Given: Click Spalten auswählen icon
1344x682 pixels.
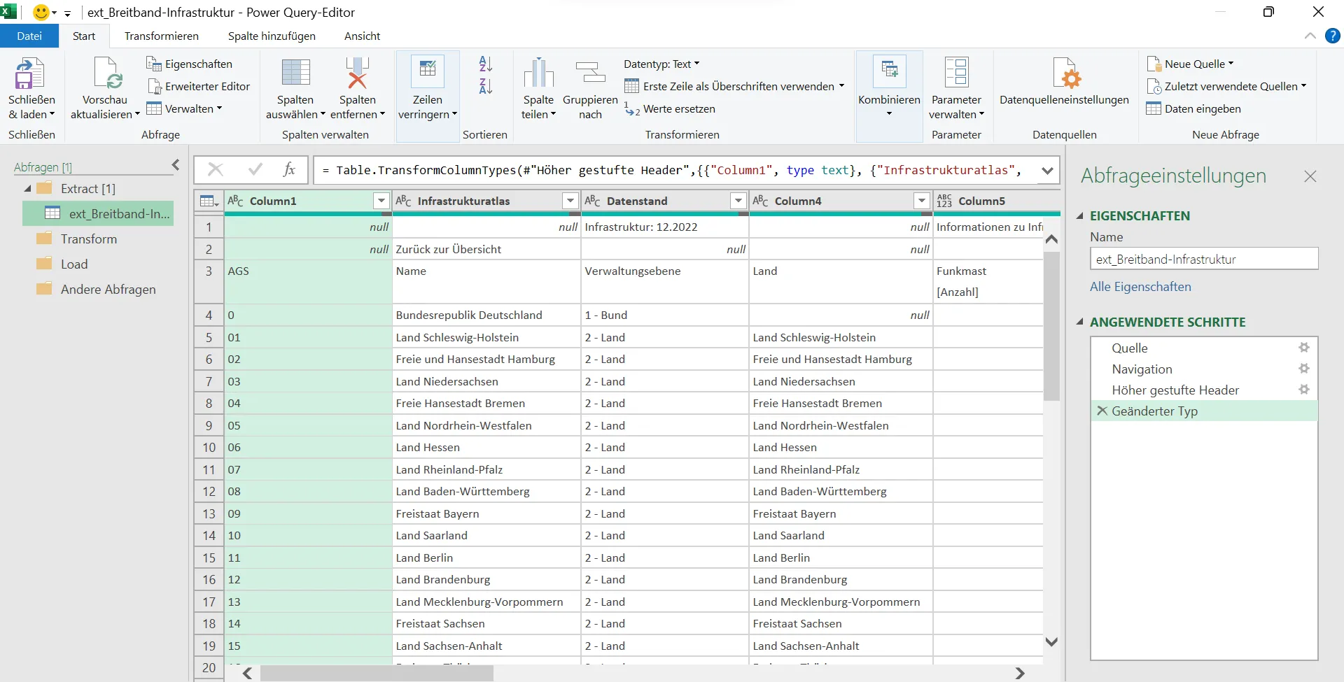Looking at the screenshot, I should point(295,73).
